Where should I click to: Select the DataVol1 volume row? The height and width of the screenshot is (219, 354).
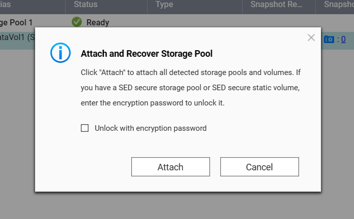pos(15,38)
